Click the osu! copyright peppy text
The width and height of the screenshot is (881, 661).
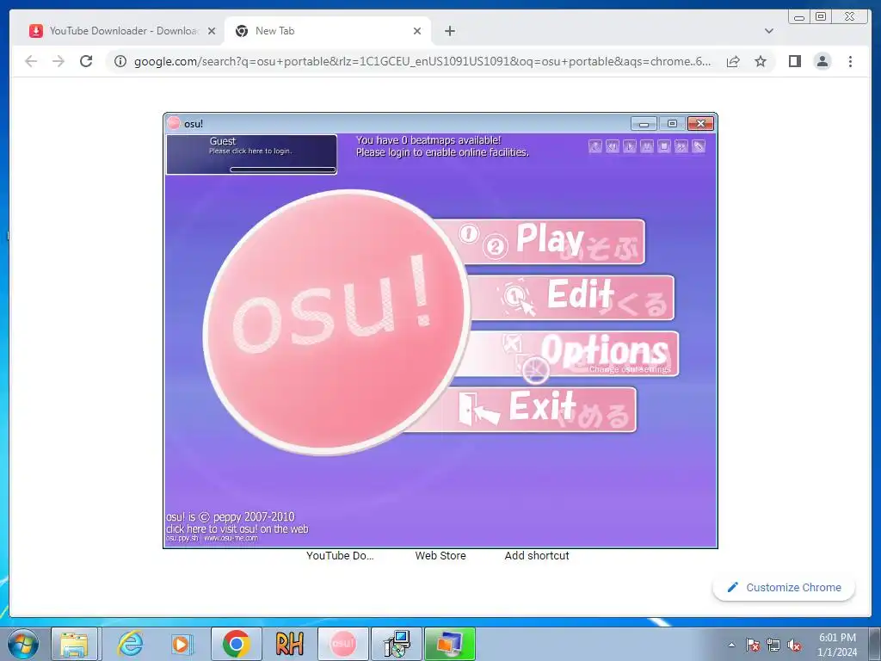point(231,516)
